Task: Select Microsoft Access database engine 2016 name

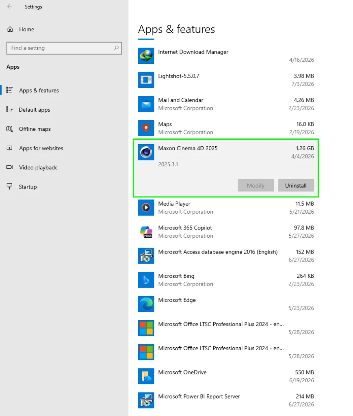Action: tap(218, 252)
